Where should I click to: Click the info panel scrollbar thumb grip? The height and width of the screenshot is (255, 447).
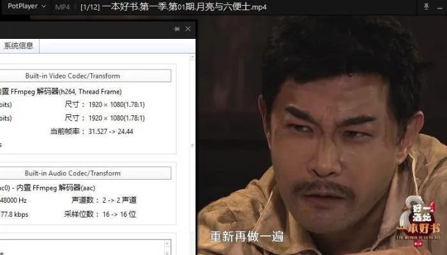click(192, 145)
